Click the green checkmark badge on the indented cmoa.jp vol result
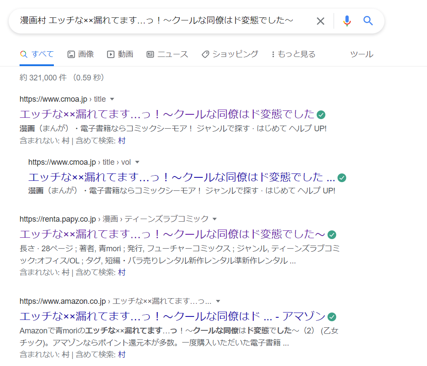 (342, 177)
